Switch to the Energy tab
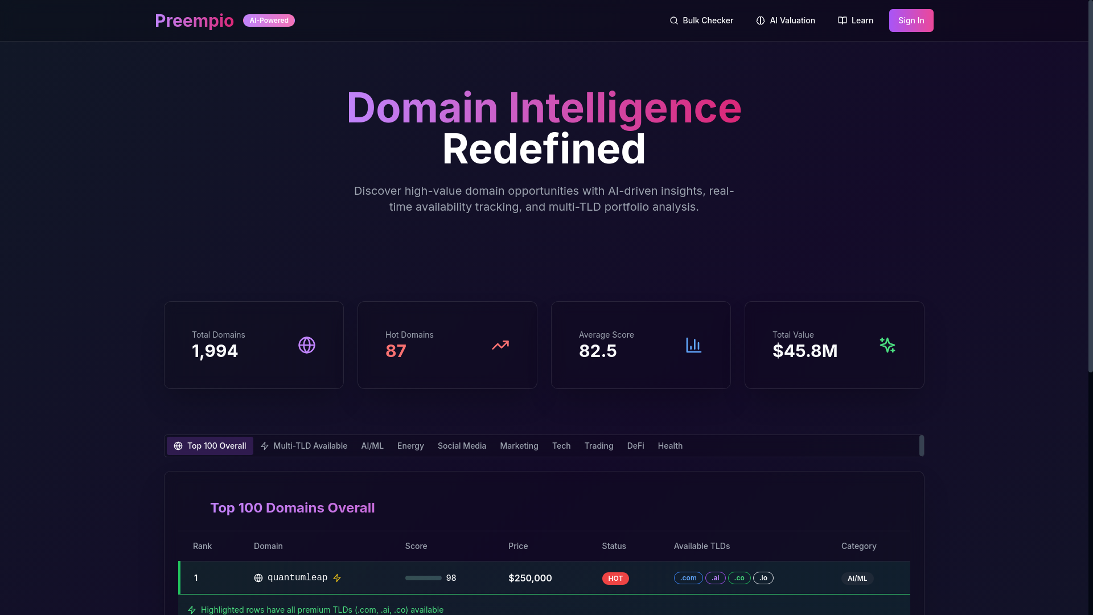 tap(410, 446)
